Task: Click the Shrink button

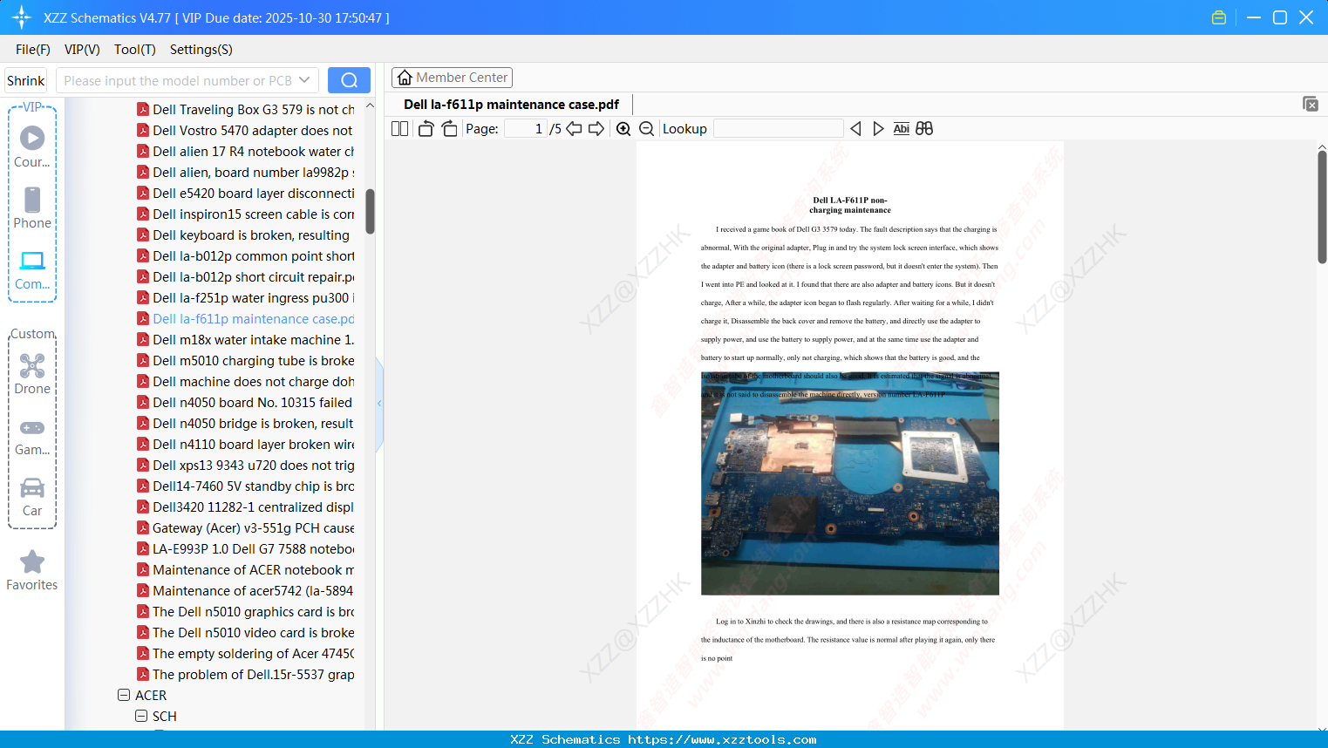Action: (25, 80)
